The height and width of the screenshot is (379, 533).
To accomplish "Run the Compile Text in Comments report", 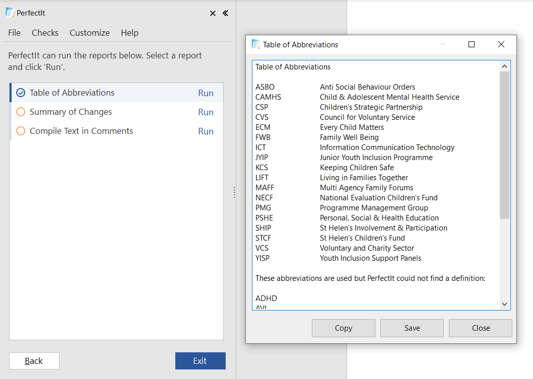I will [x=206, y=131].
